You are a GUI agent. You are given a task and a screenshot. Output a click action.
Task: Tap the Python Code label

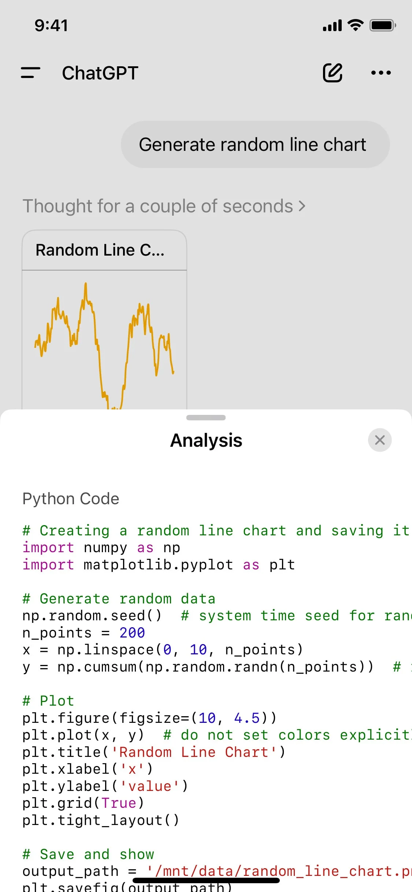coord(71,499)
